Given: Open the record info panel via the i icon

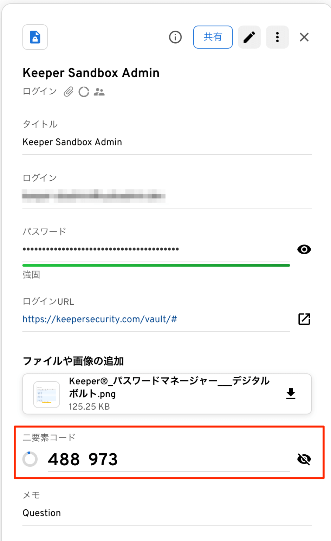Looking at the screenshot, I should point(175,37).
